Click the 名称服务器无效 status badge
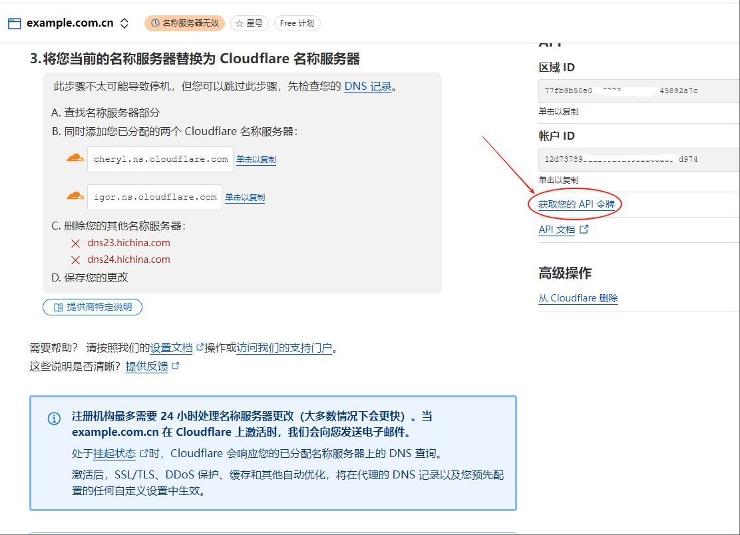 pos(184,23)
